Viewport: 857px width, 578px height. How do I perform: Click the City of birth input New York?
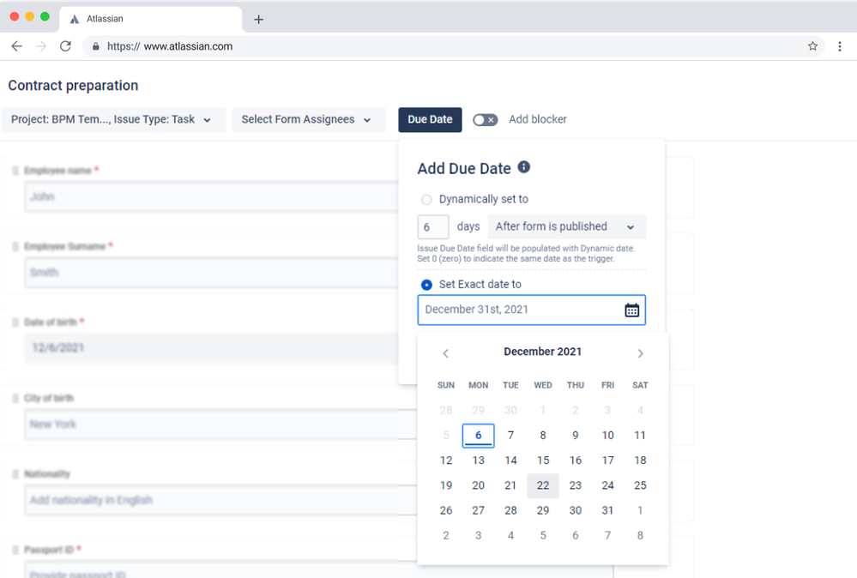[x=220, y=424]
